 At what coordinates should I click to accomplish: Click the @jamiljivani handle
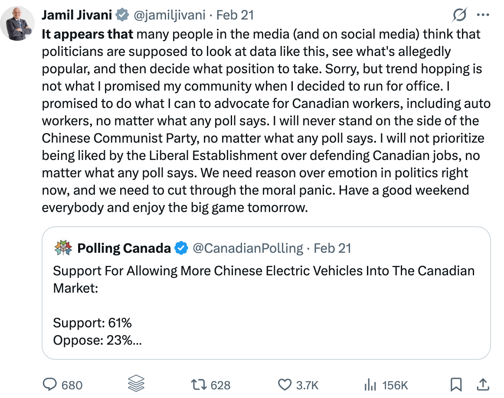tap(170, 15)
